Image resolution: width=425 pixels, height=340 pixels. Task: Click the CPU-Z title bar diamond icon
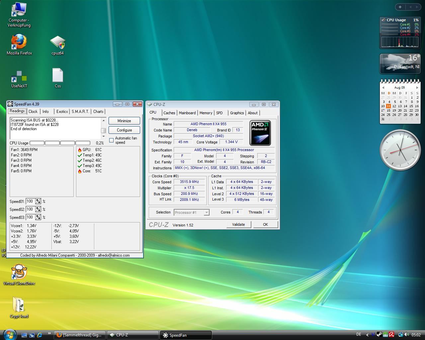click(149, 104)
